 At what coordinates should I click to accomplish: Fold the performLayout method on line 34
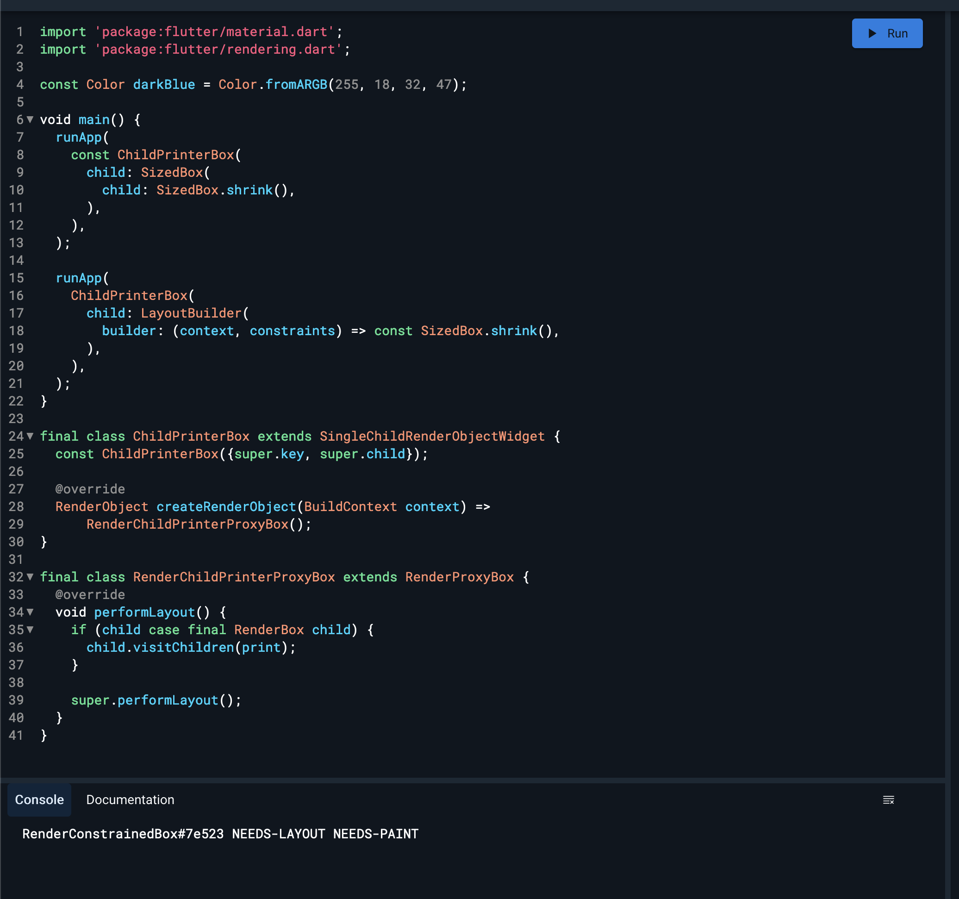click(30, 612)
